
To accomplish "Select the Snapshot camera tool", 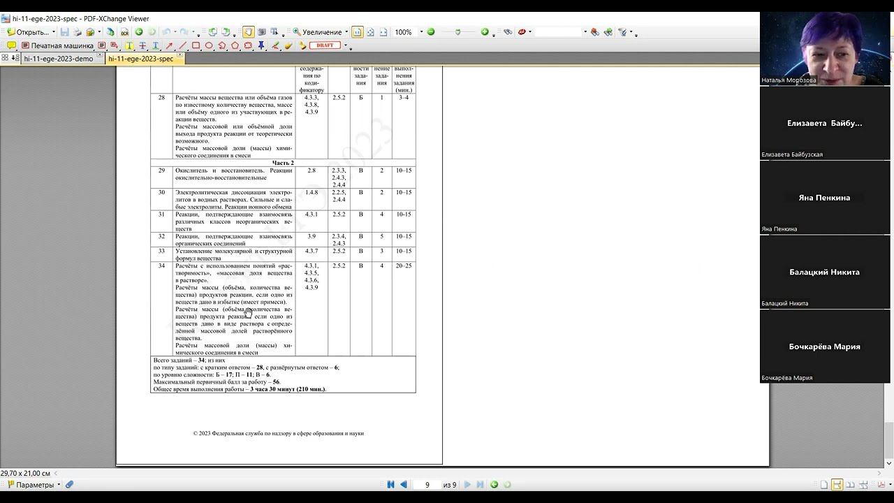I will coord(261,32).
